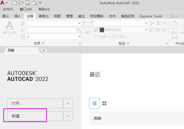Click the 文字 panel dialog launcher arrow

click(80, 43)
